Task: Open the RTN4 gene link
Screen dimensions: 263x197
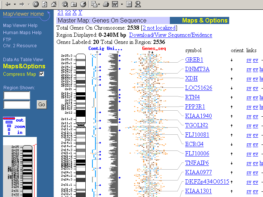Action: coord(192,97)
